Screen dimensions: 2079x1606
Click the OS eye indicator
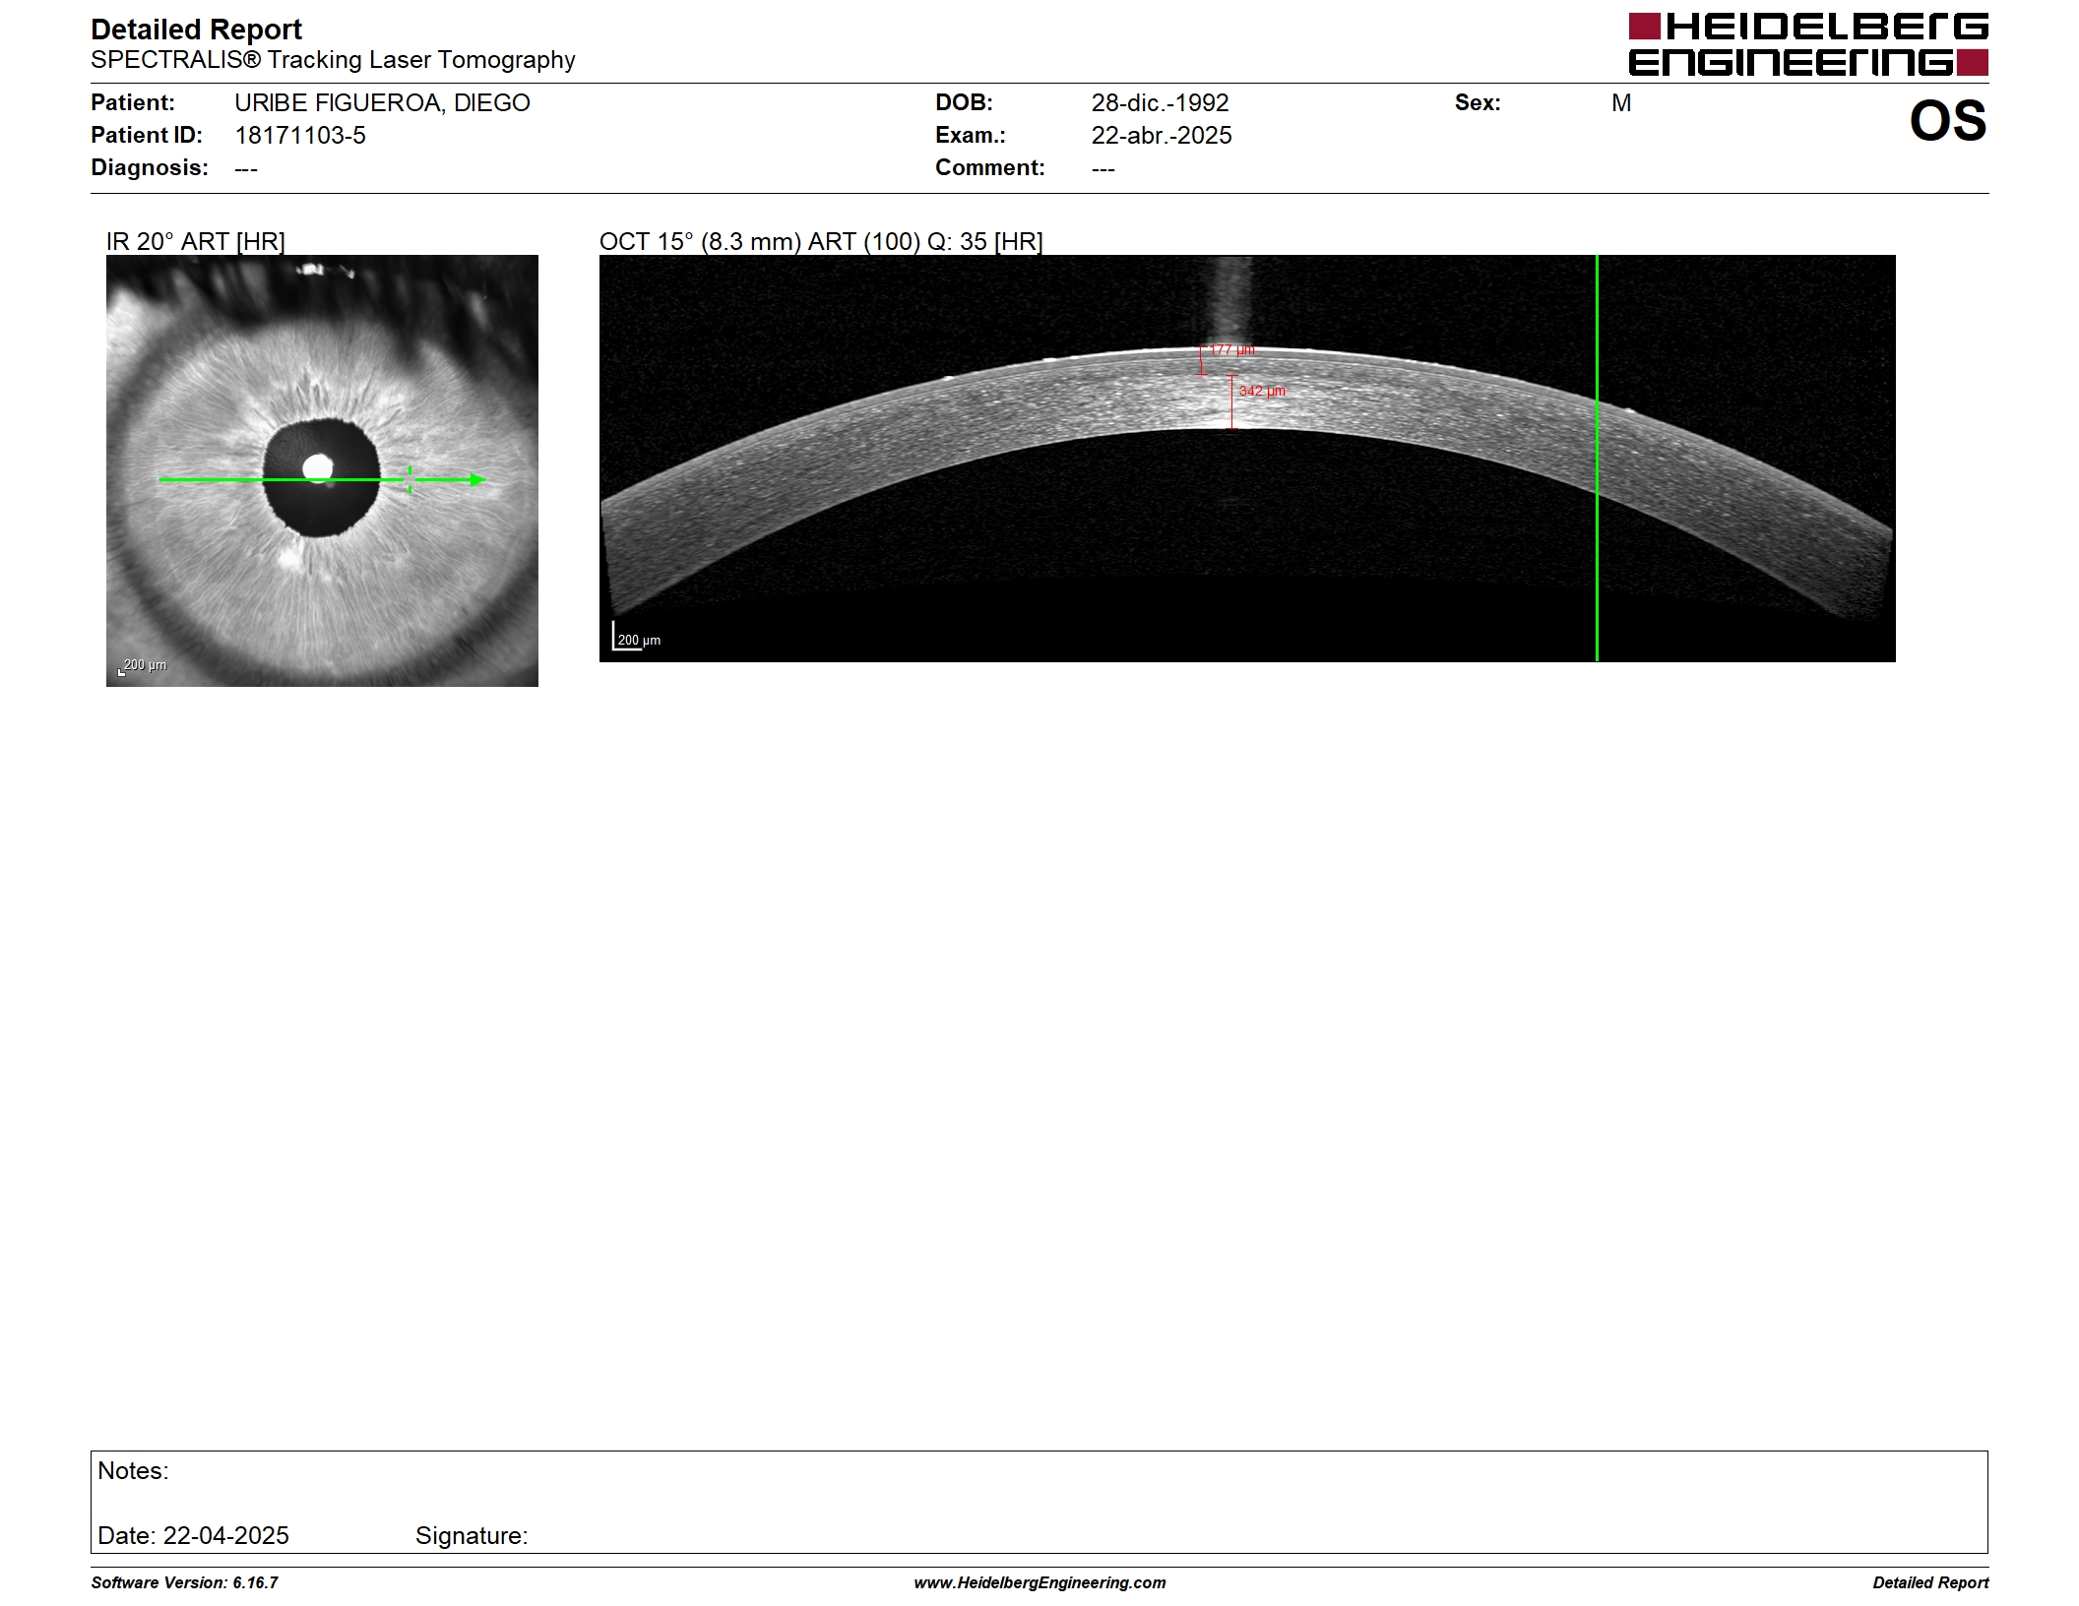[1948, 121]
